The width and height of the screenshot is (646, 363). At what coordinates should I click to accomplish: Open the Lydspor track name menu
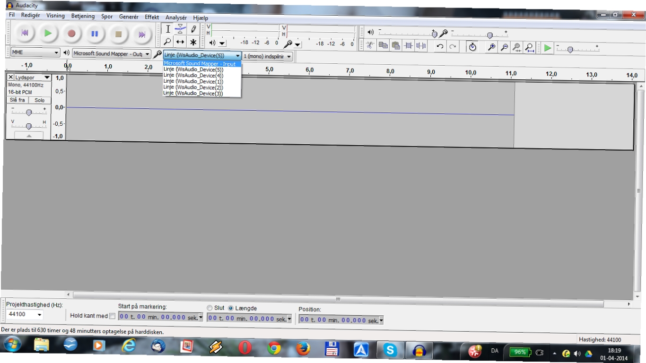point(33,77)
